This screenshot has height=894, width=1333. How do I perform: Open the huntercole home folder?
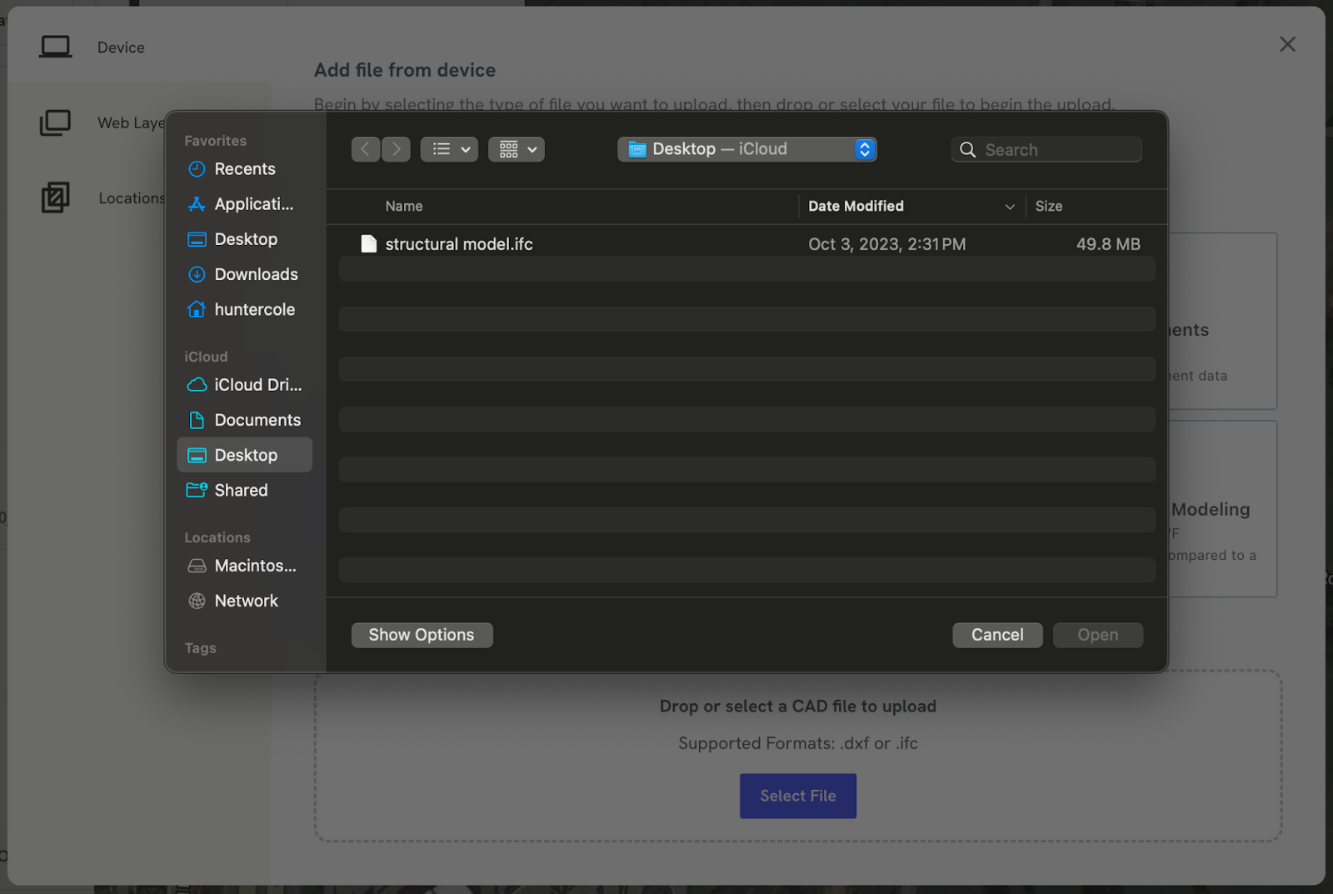click(245, 309)
